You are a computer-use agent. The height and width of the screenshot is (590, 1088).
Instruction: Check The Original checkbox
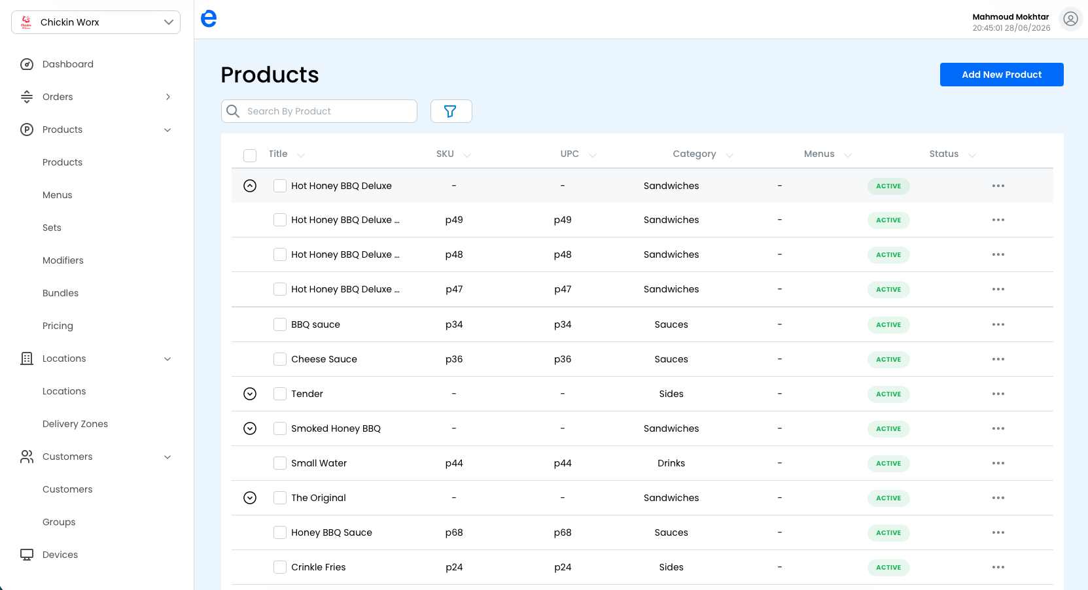click(280, 498)
